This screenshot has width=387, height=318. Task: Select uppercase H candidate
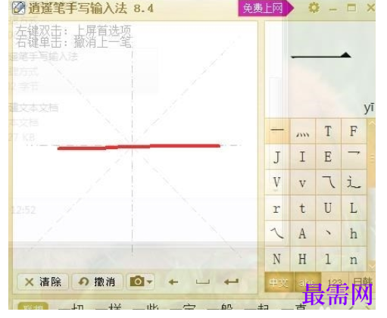[302, 259]
